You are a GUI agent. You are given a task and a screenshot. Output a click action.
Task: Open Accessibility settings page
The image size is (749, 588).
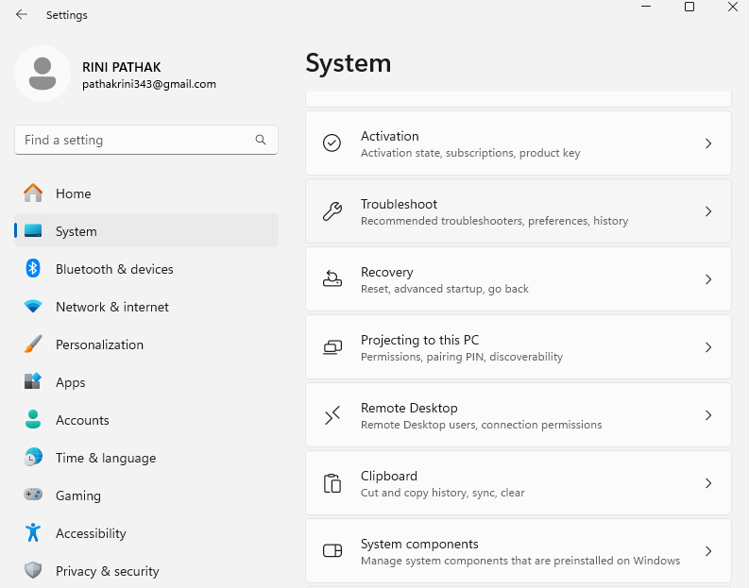[x=91, y=533]
